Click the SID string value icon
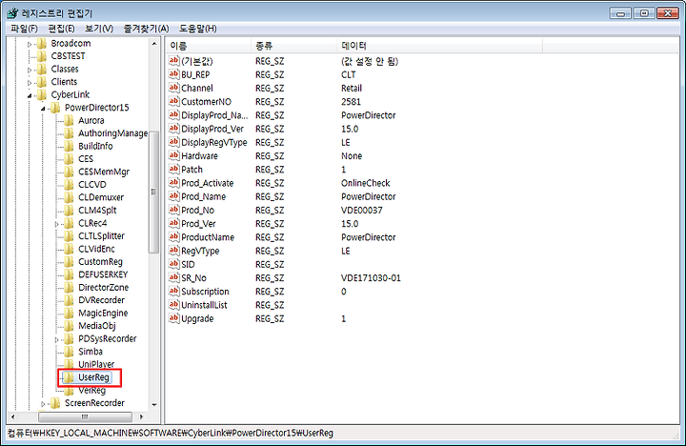Viewport: 686px width, 446px height. pyautogui.click(x=173, y=264)
